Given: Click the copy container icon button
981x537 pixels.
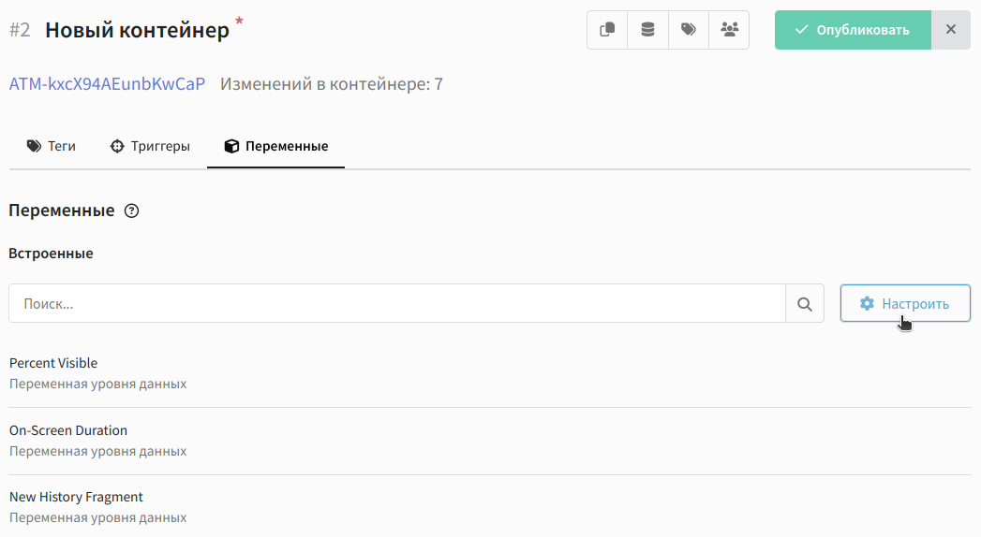Looking at the screenshot, I should tap(607, 29).
